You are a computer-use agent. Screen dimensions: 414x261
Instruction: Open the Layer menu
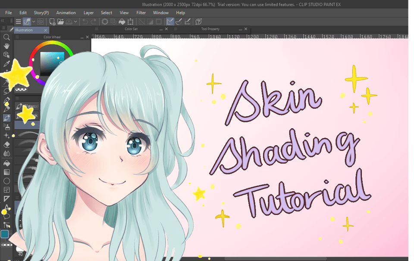click(x=88, y=13)
